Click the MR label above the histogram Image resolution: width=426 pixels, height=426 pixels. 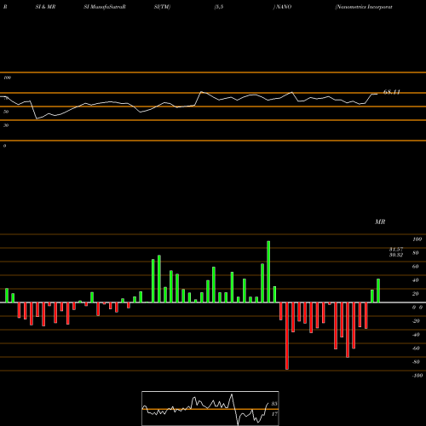pyautogui.click(x=380, y=222)
